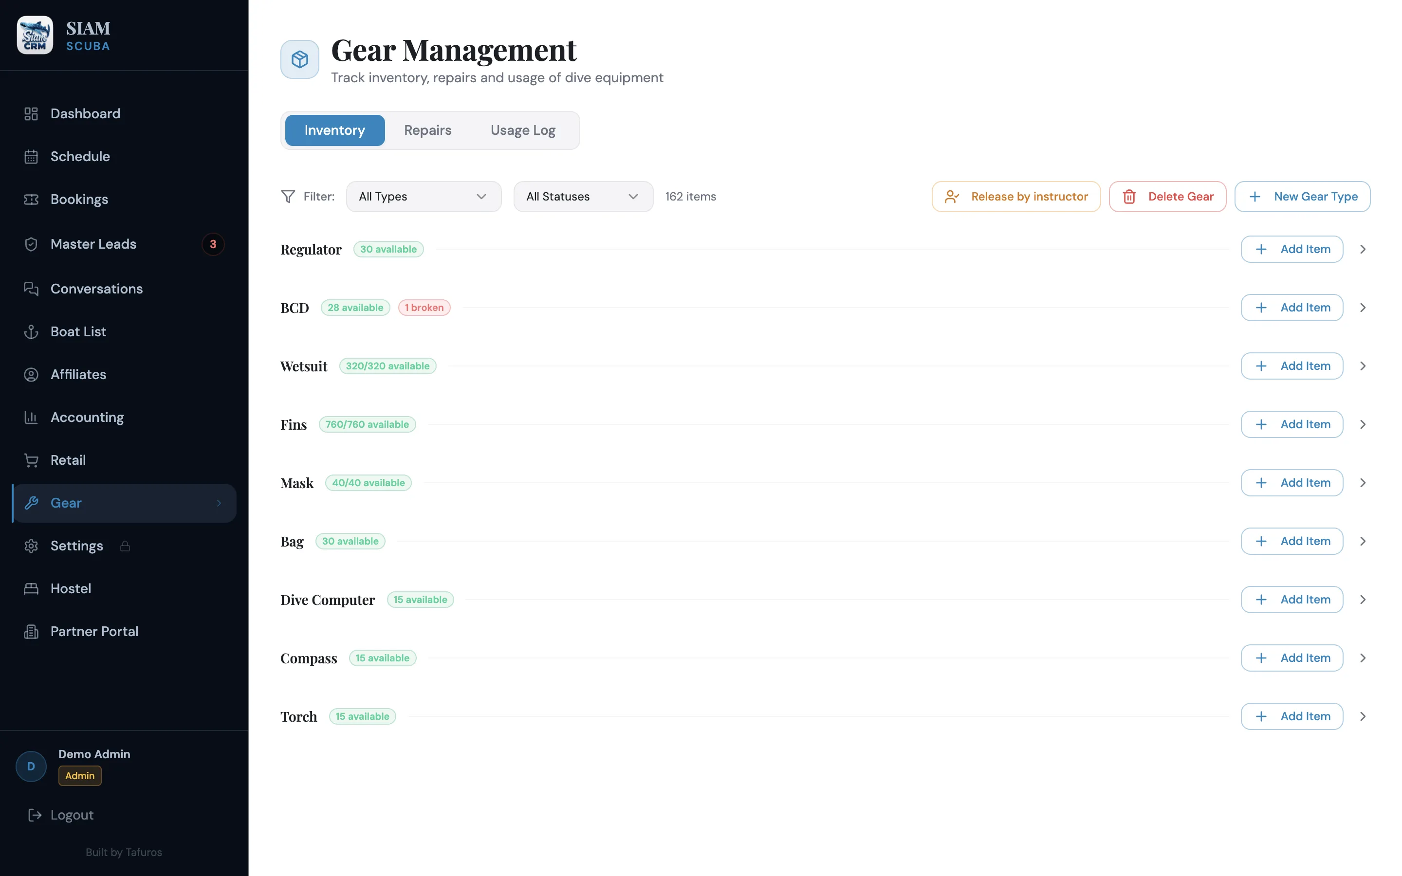This screenshot has width=1402, height=876.
Task: Click Add Item for BCD
Action: click(x=1291, y=308)
